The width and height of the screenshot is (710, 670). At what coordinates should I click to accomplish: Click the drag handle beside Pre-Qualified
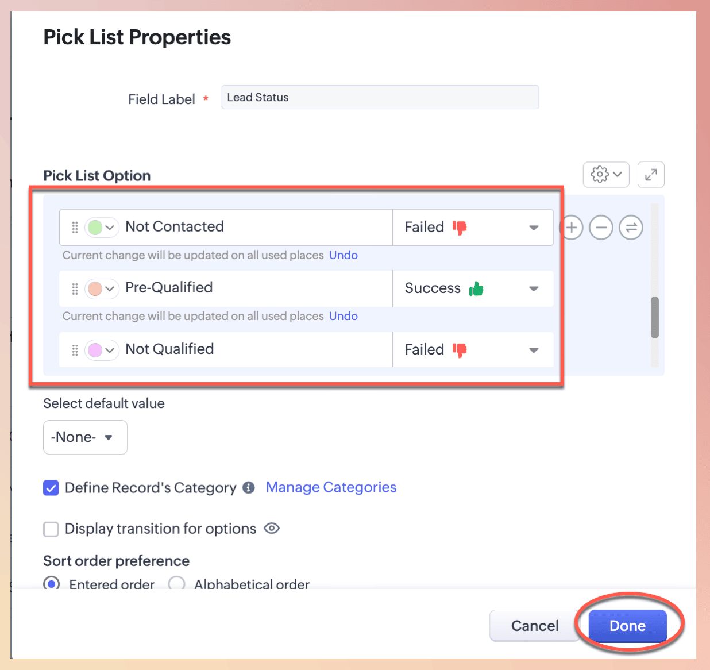tap(75, 288)
